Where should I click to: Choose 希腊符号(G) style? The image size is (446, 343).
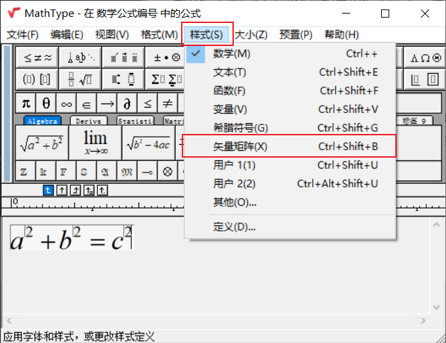tap(290, 128)
